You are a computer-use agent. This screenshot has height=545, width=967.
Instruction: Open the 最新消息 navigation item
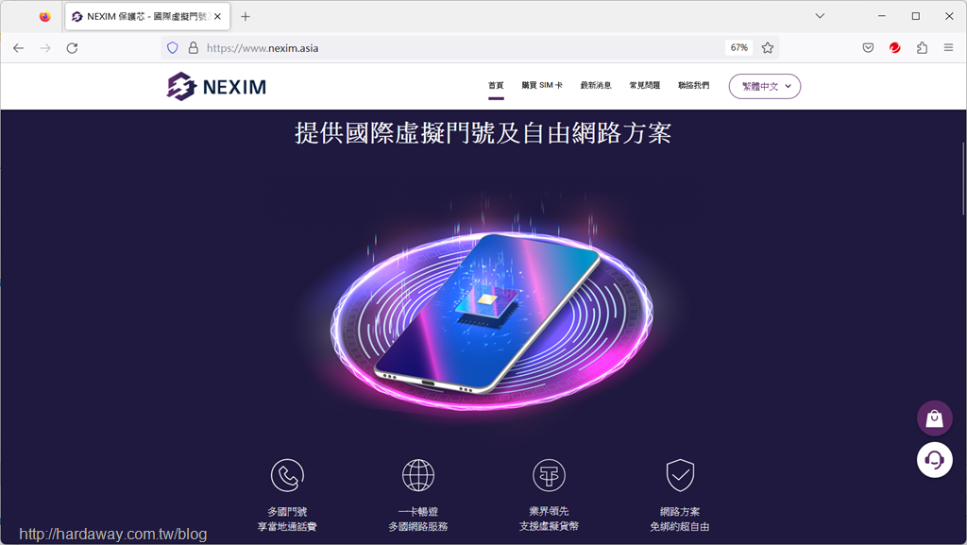[x=596, y=86]
